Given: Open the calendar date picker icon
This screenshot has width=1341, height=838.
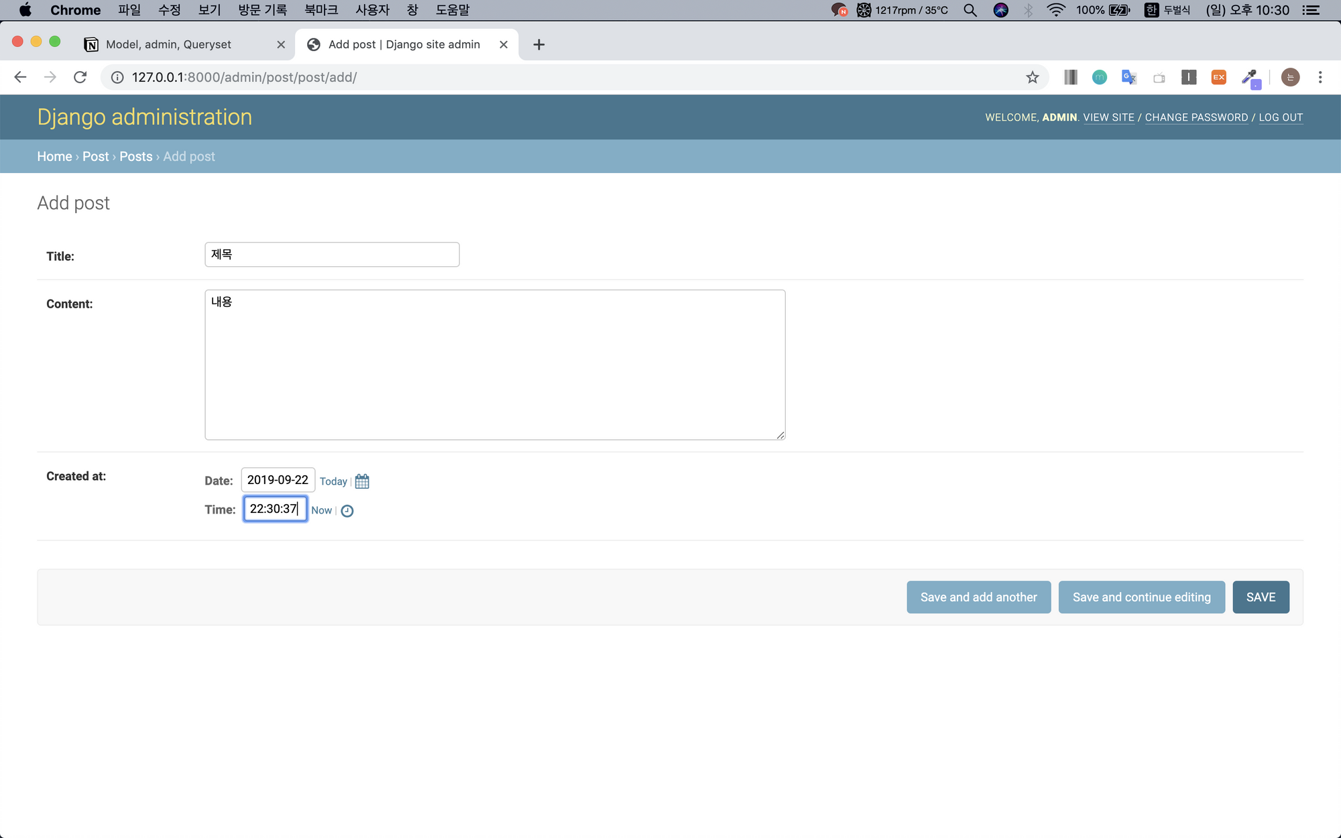Looking at the screenshot, I should pos(362,481).
